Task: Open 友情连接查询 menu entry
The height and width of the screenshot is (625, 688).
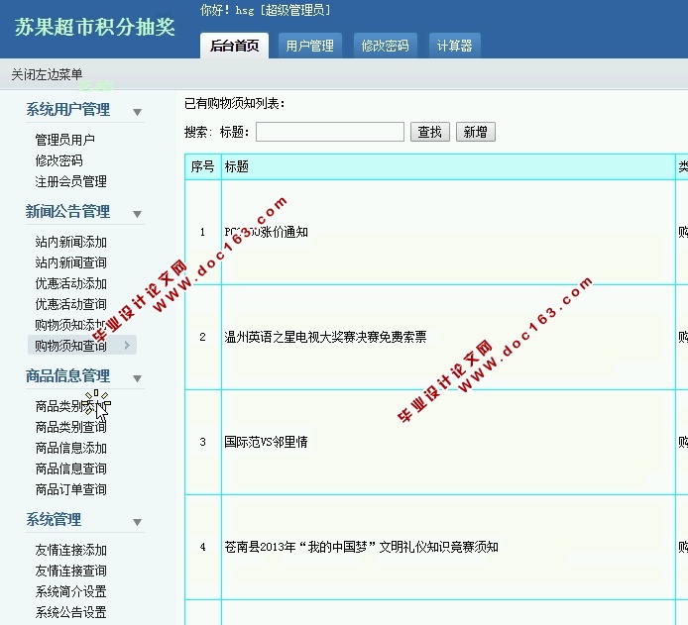Action: coord(71,571)
